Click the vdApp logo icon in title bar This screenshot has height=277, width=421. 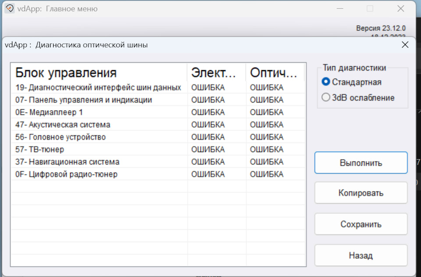[10, 8]
